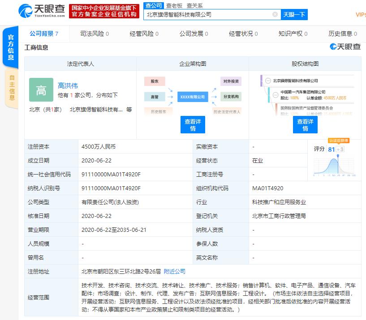Click the 分支机构 node in structure diagram
Screen dimensions: 366x320
pos(231,97)
